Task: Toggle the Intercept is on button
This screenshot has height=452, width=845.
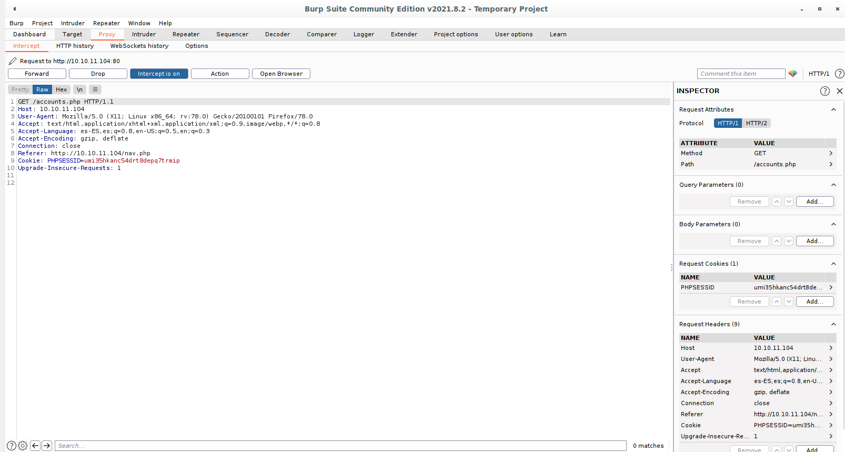Action: [159, 74]
